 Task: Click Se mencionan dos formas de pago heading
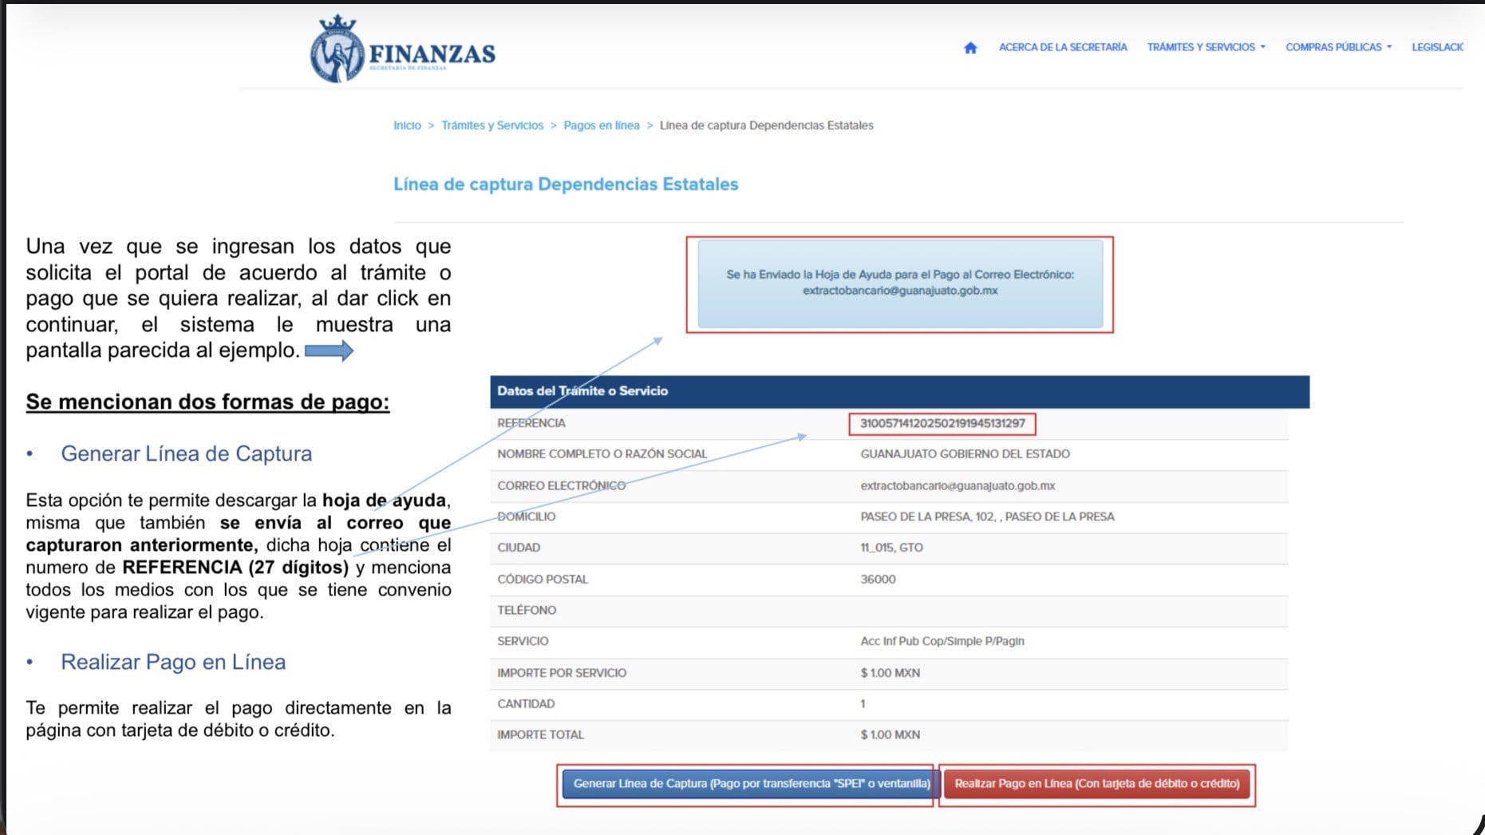click(207, 402)
